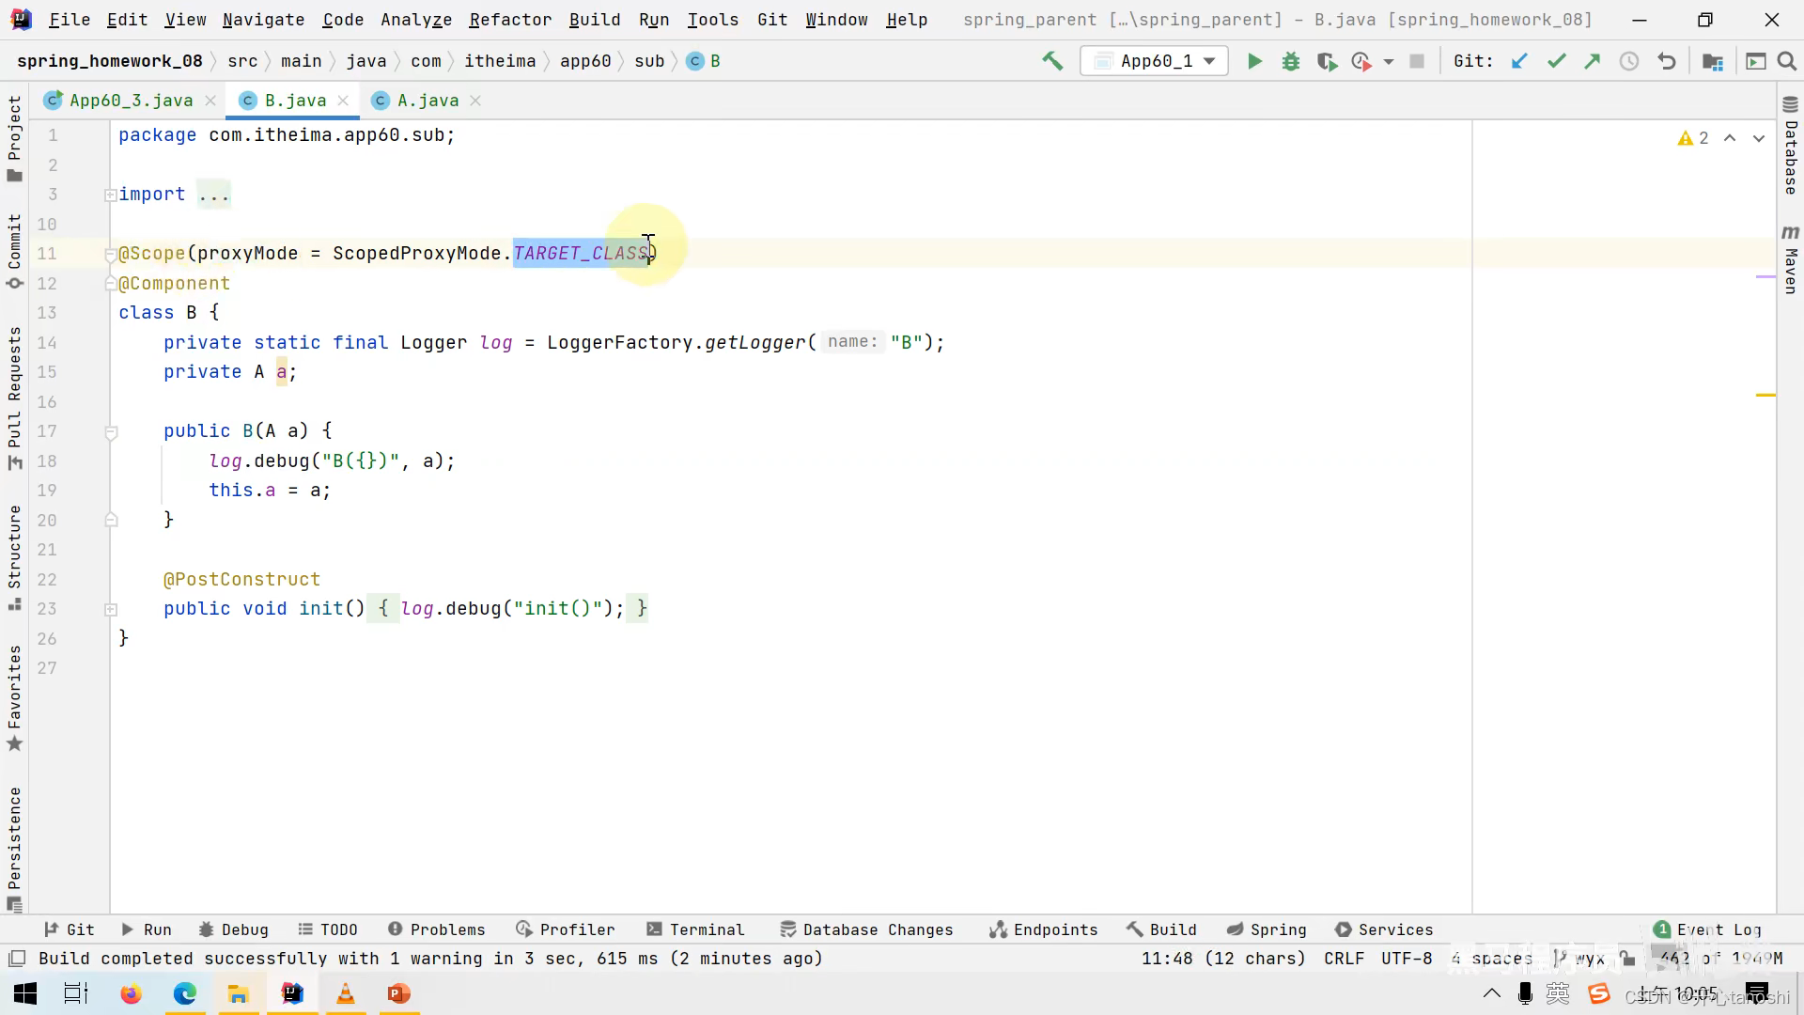Open Windows Start menu
The image size is (1804, 1015).
pyautogui.click(x=25, y=993)
